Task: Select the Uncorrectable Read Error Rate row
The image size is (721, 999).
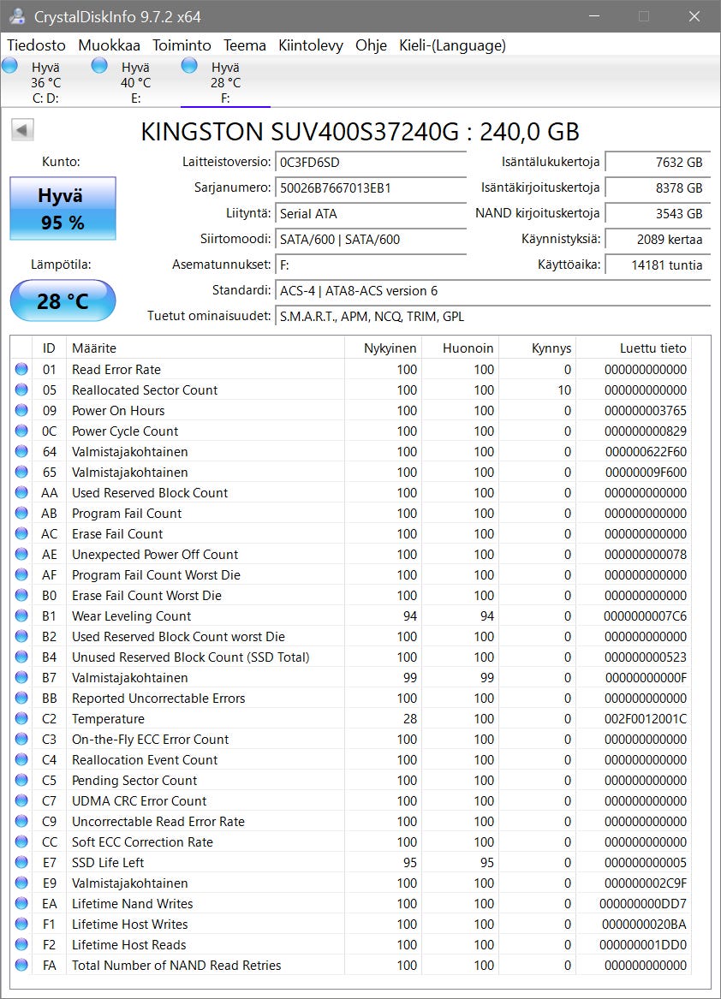Action: pos(351,821)
